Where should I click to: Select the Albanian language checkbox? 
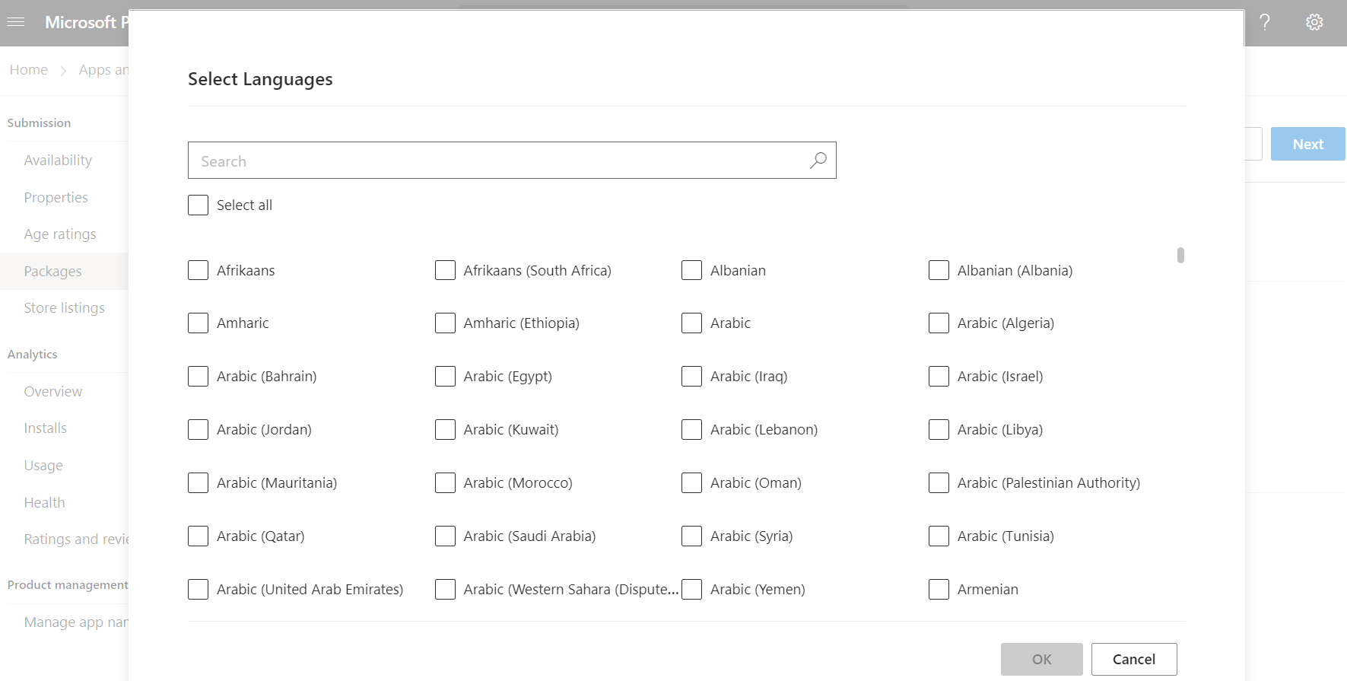click(x=691, y=270)
